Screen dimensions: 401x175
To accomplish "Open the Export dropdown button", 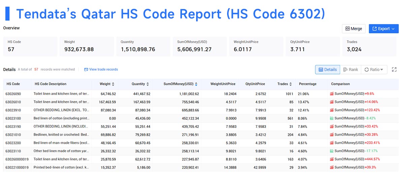I will point(383,29).
